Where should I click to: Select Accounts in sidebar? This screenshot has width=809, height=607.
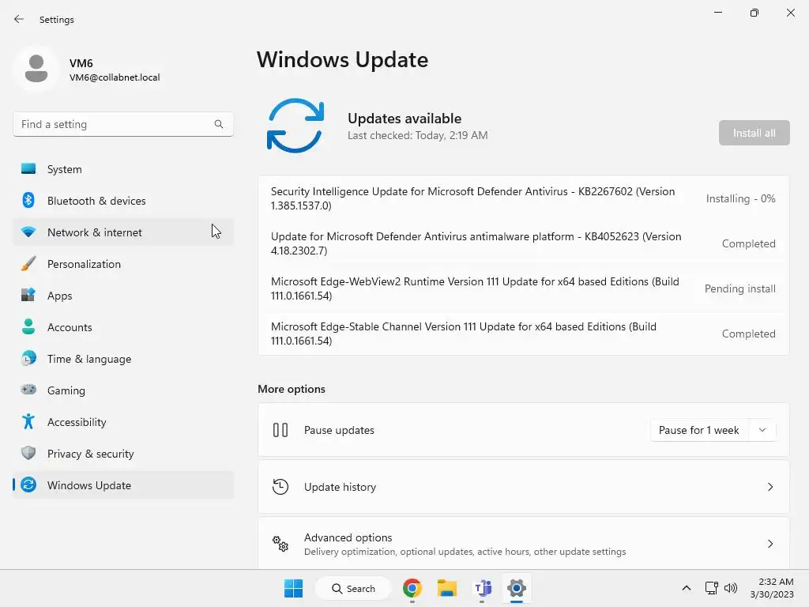pos(123,326)
